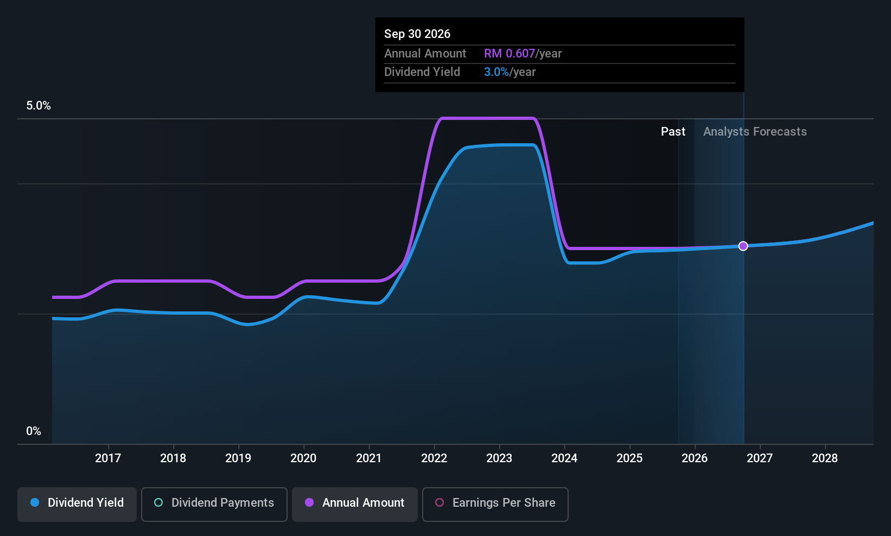This screenshot has width=891, height=536.
Task: Enable the Dividend Payments series
Action: [214, 504]
